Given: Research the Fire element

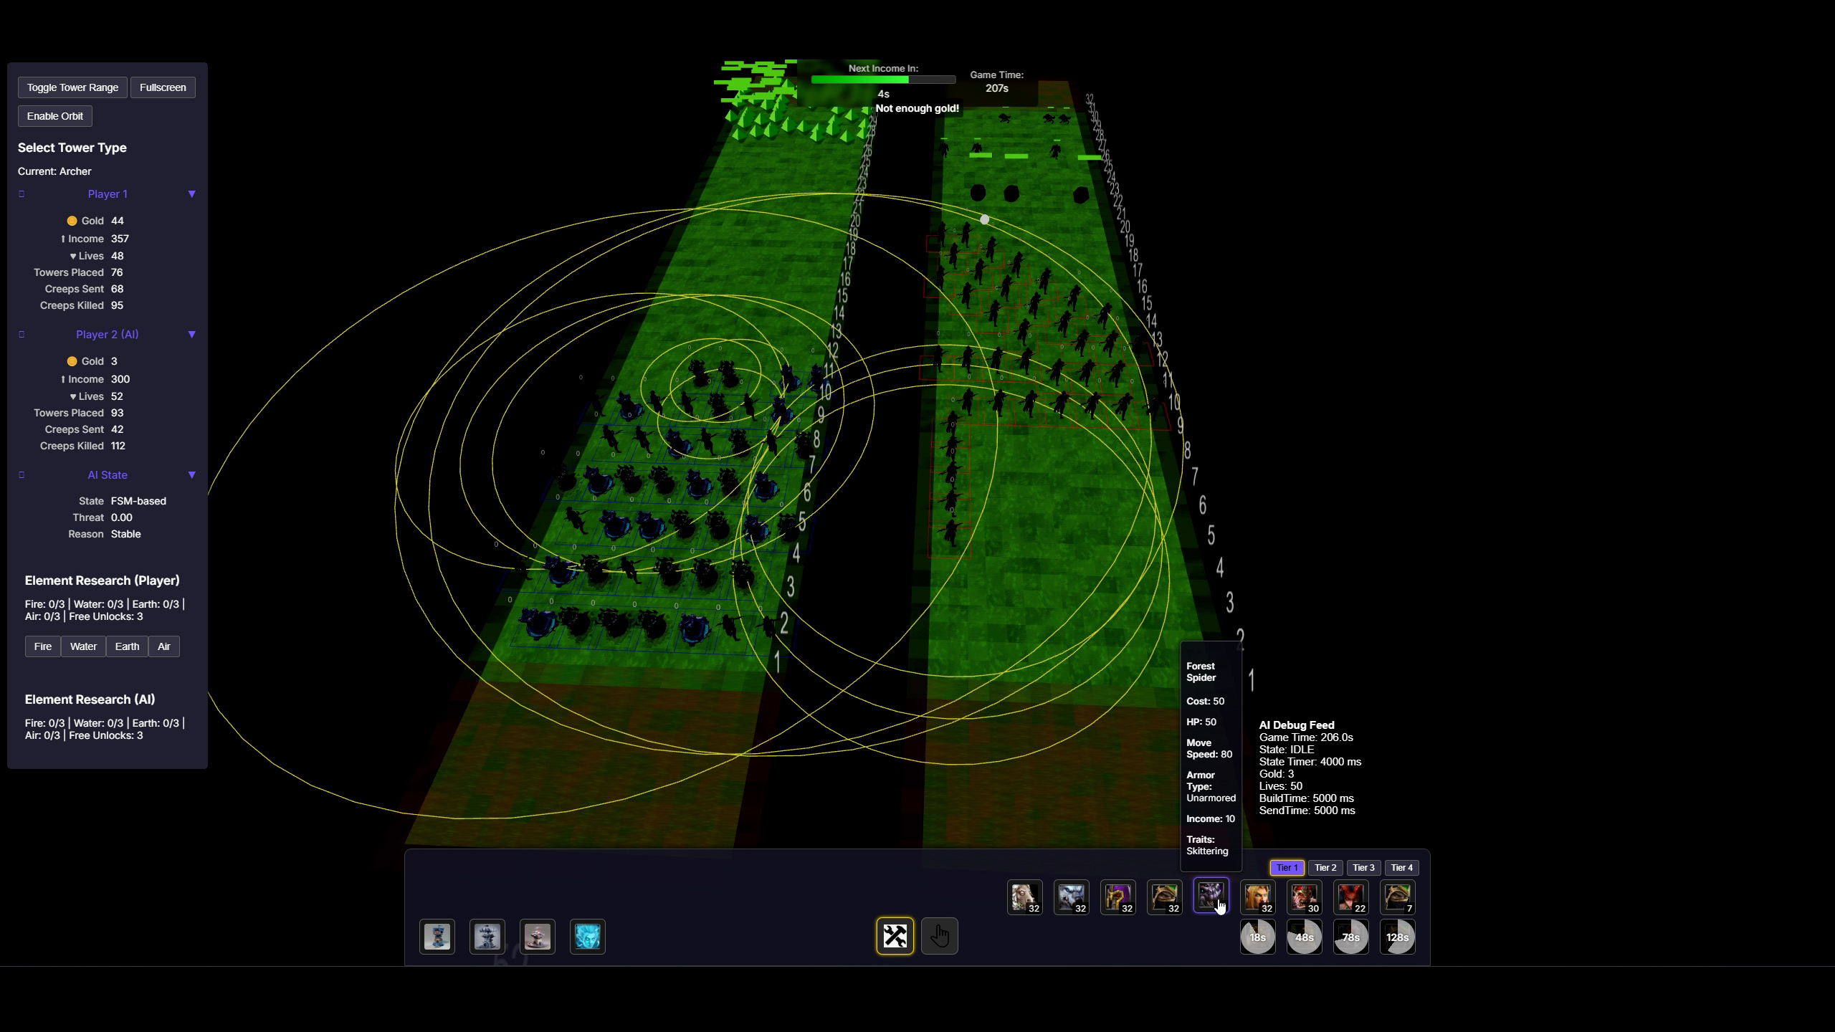Looking at the screenshot, I should coord(42,646).
